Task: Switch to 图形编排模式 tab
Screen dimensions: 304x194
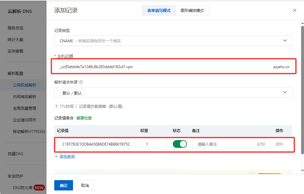Action: [192, 10]
